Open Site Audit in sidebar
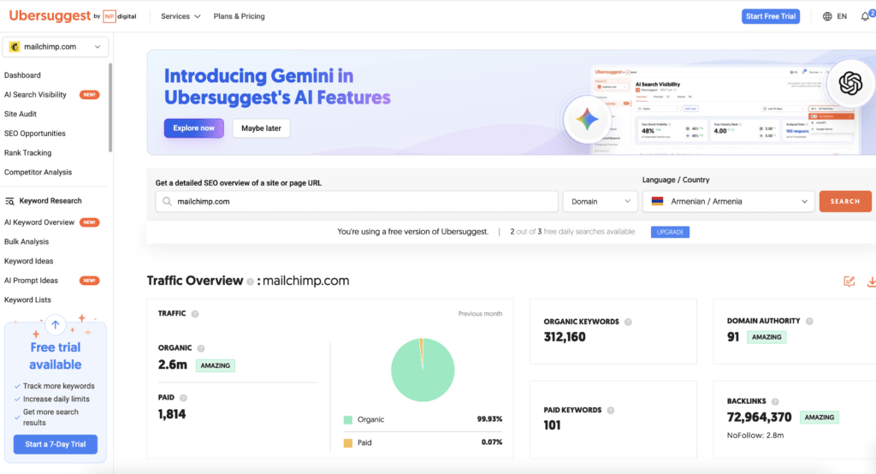Screen dimensions: 876x474 click(x=21, y=114)
